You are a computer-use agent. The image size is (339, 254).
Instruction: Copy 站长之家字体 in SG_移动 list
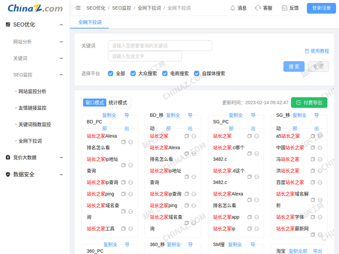pos(313,217)
